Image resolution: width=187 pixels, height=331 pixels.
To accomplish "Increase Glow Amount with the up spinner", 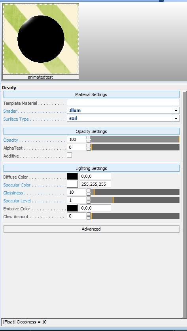I will click(89, 214).
